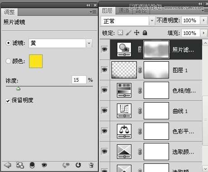Click the expanded view switch icon
Image resolution: width=208 pixels, height=172 pixels.
click(x=20, y=165)
